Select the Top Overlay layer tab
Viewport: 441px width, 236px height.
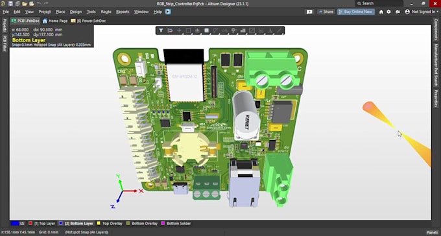click(x=110, y=224)
